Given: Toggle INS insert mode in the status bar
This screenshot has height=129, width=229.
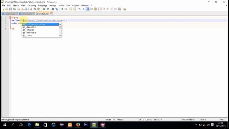Looking at the screenshot, I should (x=222, y=120).
